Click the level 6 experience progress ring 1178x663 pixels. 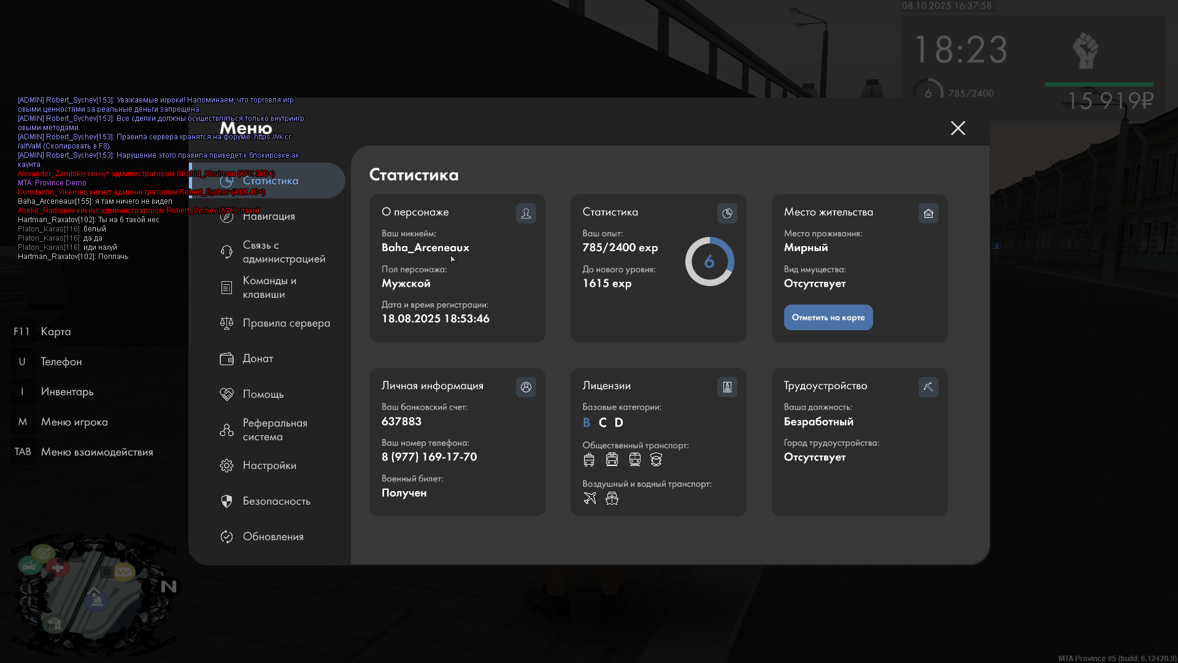[709, 262]
